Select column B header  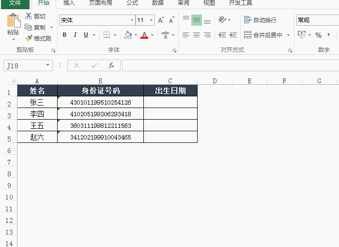click(x=100, y=81)
